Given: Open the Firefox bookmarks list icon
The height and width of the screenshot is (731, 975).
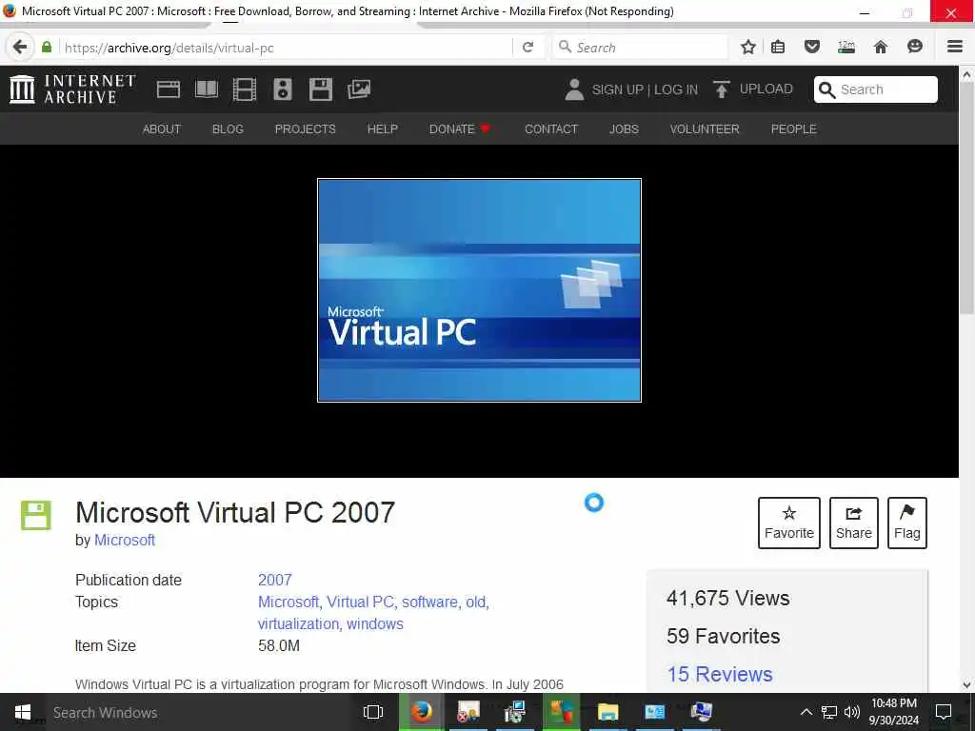Looking at the screenshot, I should tap(778, 47).
